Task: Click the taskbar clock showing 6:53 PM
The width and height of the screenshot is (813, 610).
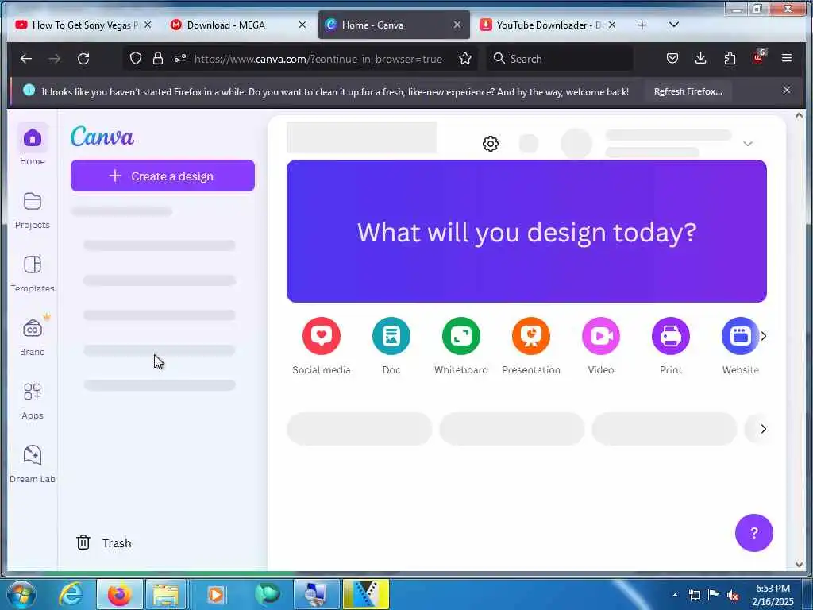Action: (x=773, y=595)
